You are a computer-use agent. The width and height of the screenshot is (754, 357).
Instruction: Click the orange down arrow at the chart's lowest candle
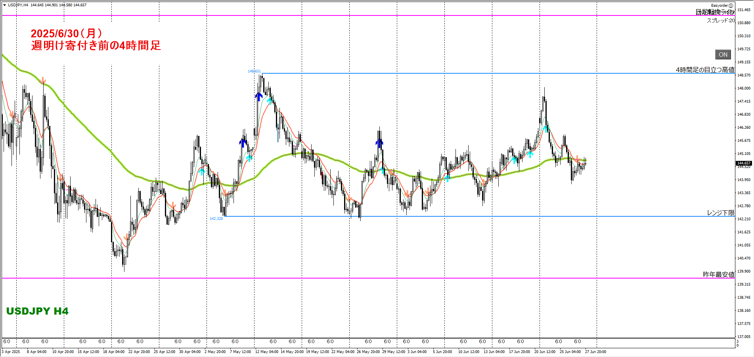[126, 237]
